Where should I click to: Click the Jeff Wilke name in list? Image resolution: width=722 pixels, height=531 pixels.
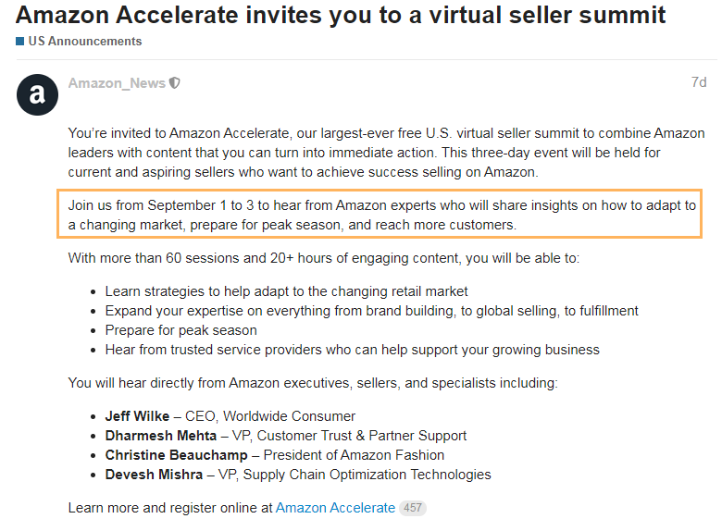tap(137, 416)
